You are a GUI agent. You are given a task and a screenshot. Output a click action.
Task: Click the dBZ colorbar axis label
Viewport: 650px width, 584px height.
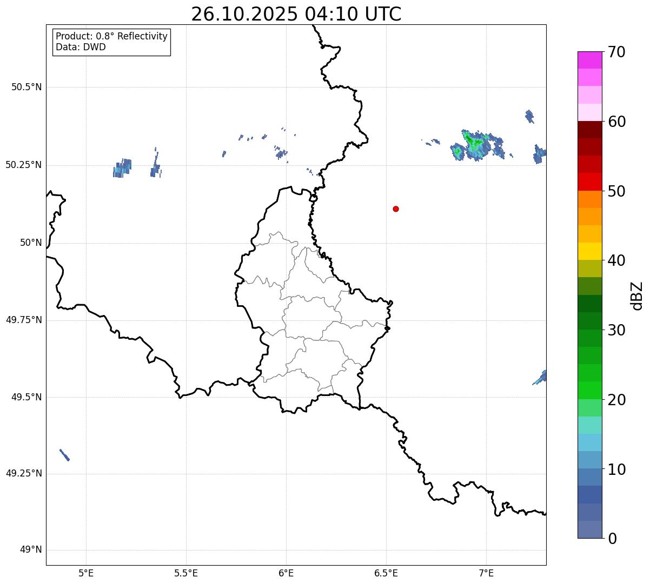pyautogui.click(x=637, y=296)
